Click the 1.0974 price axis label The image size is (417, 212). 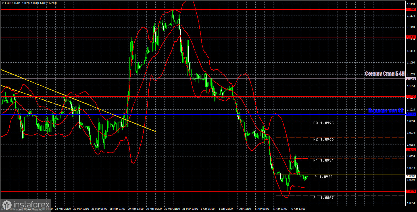click(411, 133)
